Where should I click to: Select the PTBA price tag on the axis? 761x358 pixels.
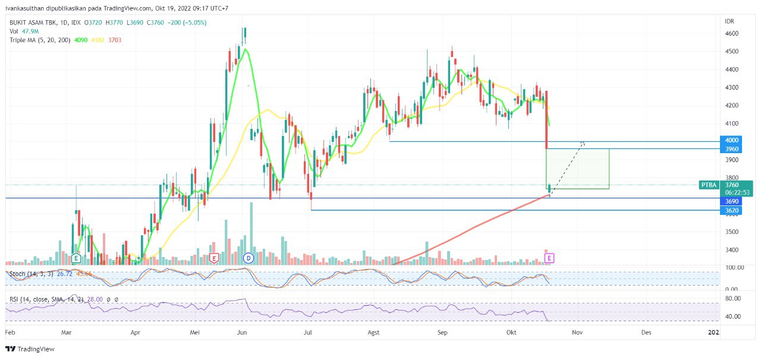(x=709, y=185)
